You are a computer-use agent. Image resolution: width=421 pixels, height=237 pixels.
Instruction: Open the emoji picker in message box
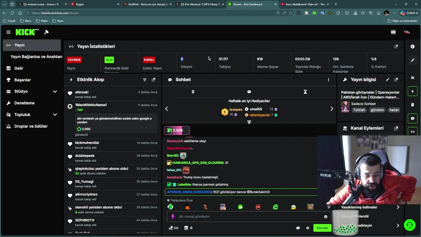tap(326, 217)
